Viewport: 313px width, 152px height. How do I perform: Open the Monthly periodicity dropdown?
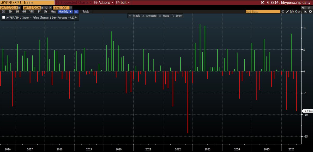click(65, 11)
